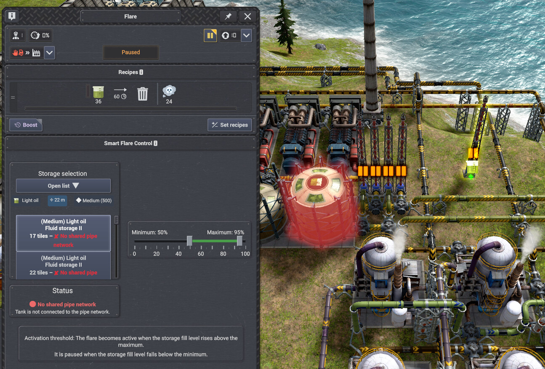Screen dimensions: 545x369
Task: Click the 'Tank is not connected' message
Action: pos(63,312)
